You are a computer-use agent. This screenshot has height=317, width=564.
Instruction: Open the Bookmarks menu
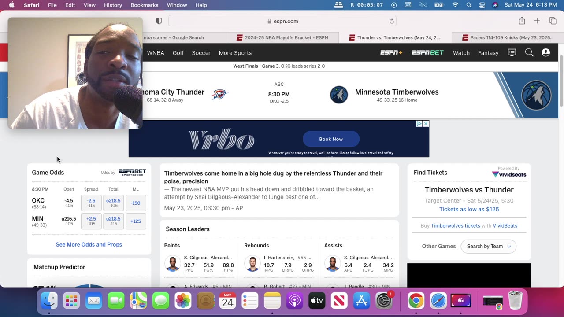[144, 5]
